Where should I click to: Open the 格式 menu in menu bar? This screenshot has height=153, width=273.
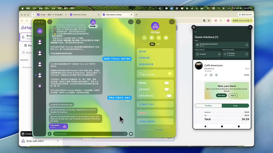pos(60,8)
